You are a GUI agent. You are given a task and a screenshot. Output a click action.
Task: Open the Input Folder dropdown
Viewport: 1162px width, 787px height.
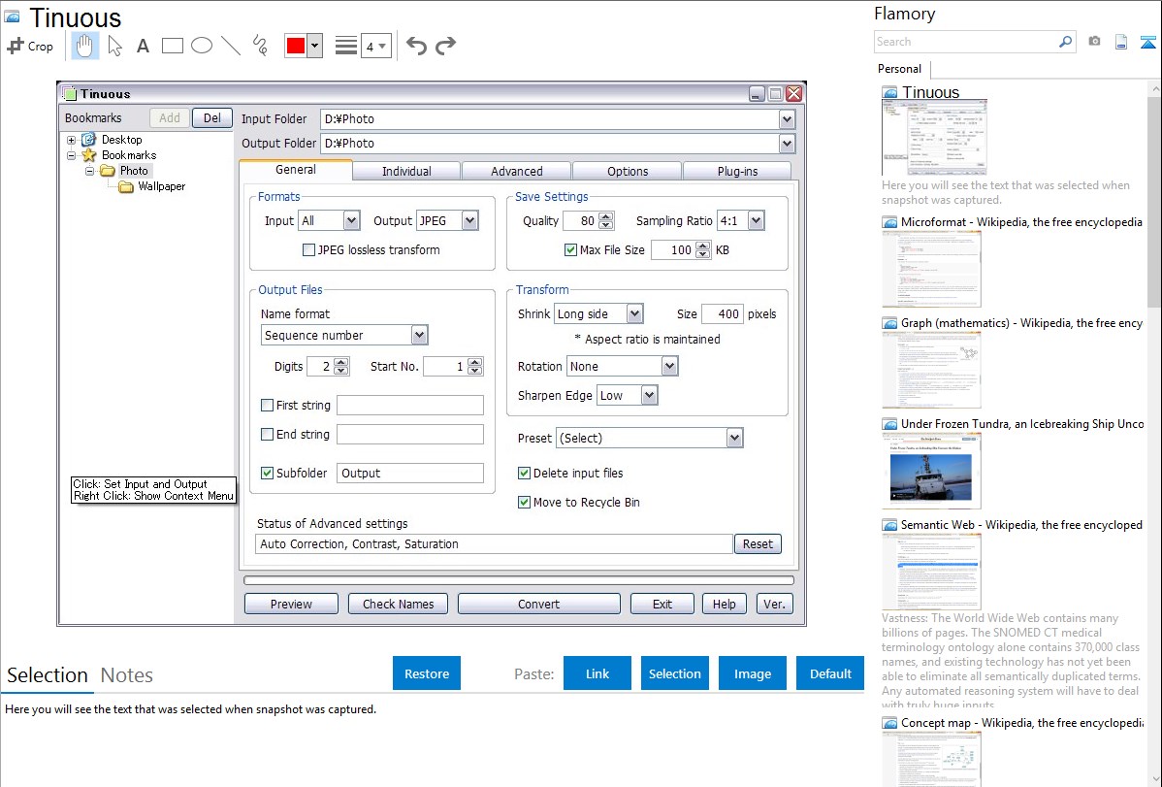(x=787, y=118)
